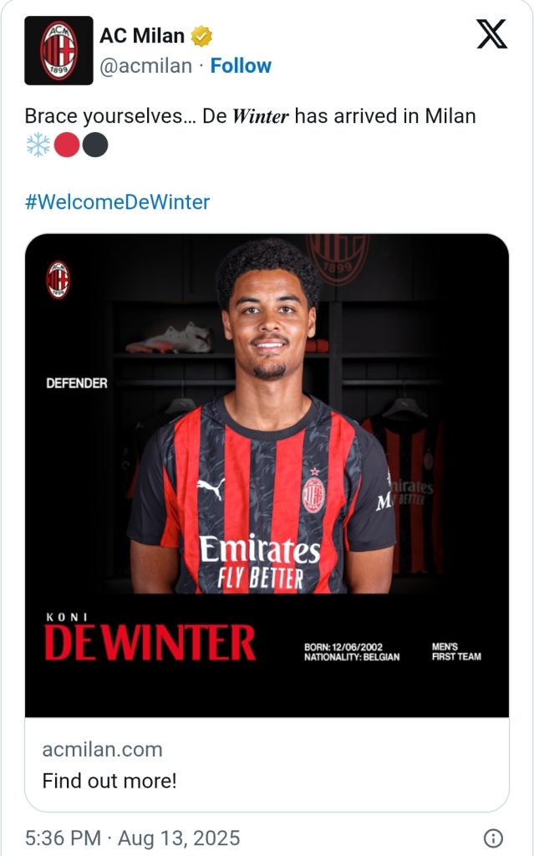Click the Emirates Fly Better jersey logo

coord(259,563)
